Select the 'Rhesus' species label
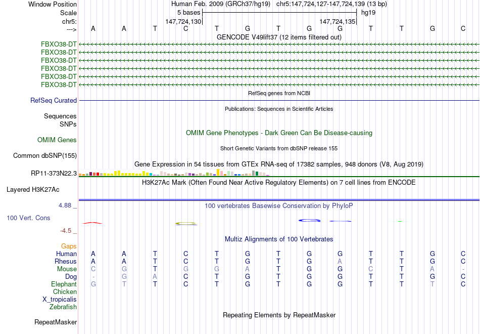The height and width of the screenshot is (334, 480). coord(66,261)
